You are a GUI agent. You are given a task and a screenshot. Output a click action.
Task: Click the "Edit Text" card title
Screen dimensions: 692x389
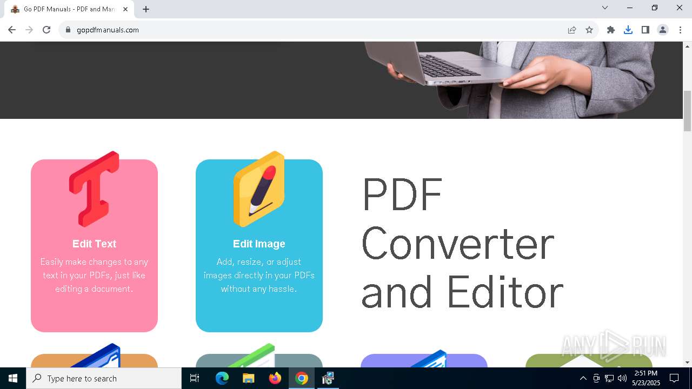(x=94, y=244)
